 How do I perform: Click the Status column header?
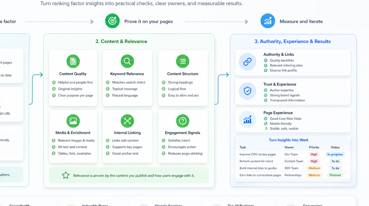335,147
